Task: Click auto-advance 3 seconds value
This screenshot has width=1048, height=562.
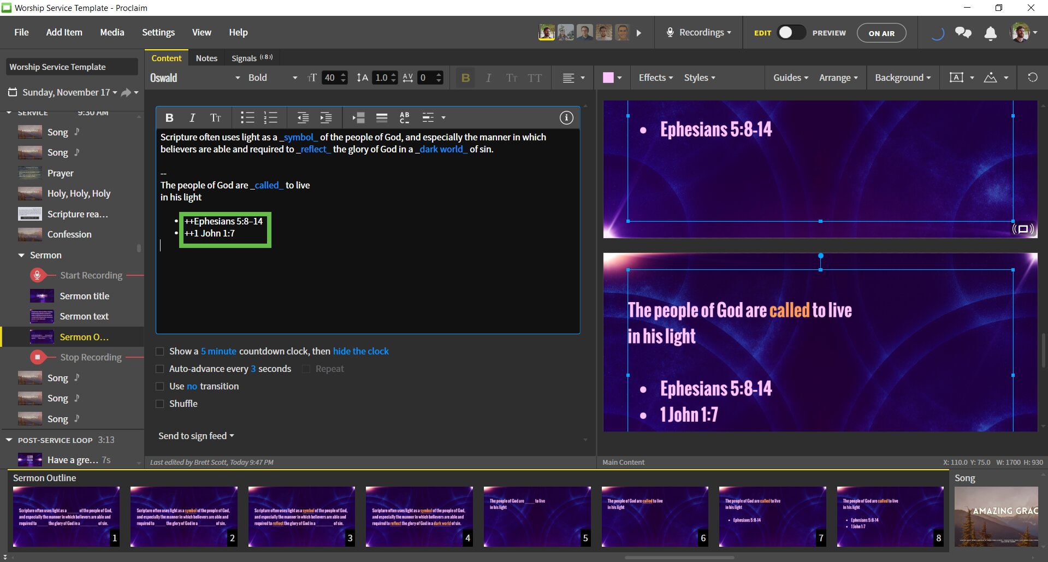Action: [x=253, y=369]
